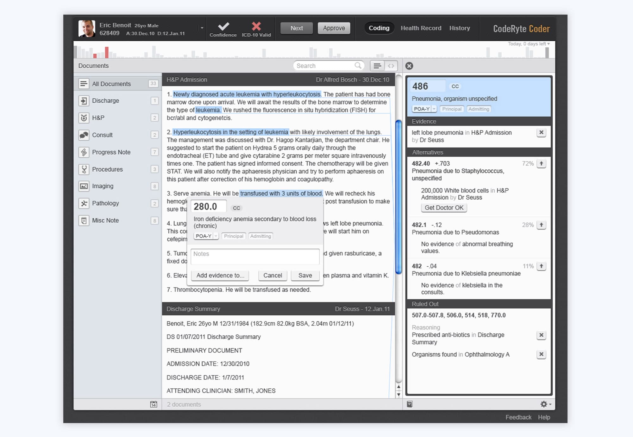Click the Confidence checkmark icon
This screenshot has height=437, width=633.
click(223, 26)
